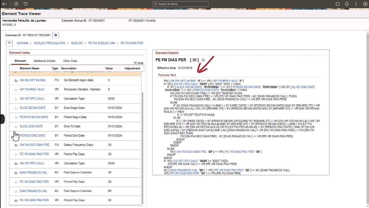This screenshot has width=369, height=208.
Task: Open the Recently Visited clock icon
Action: (x=16, y=4)
